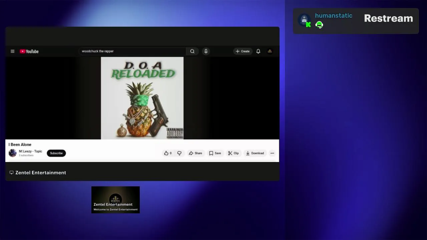Open the account avatar menu
This screenshot has height=240, width=427.
(270, 51)
